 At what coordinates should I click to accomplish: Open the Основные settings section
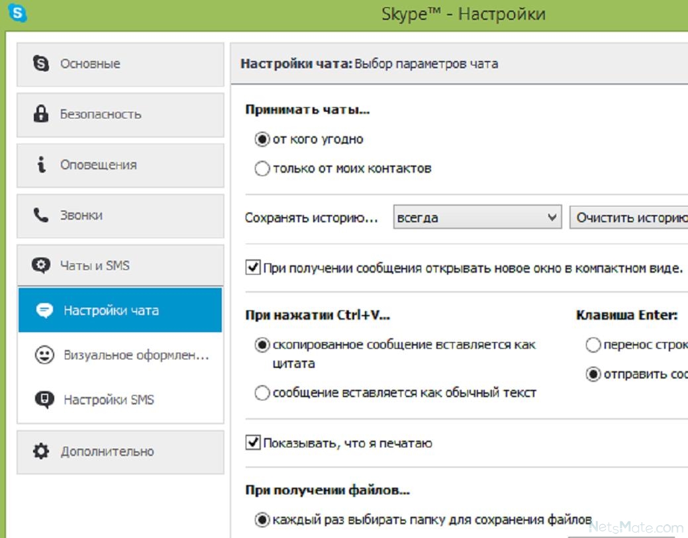coord(121,64)
